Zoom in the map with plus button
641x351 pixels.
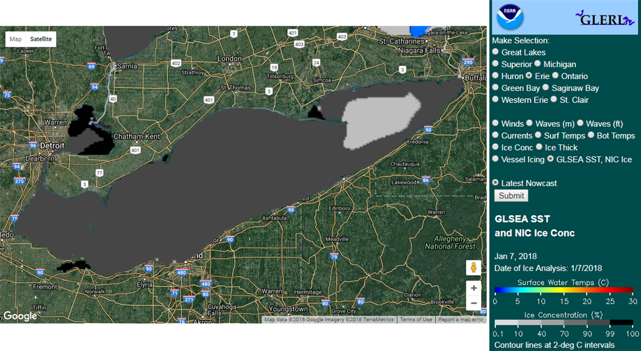click(x=474, y=288)
